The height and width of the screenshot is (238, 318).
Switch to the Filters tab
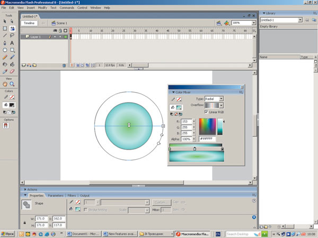click(71, 196)
